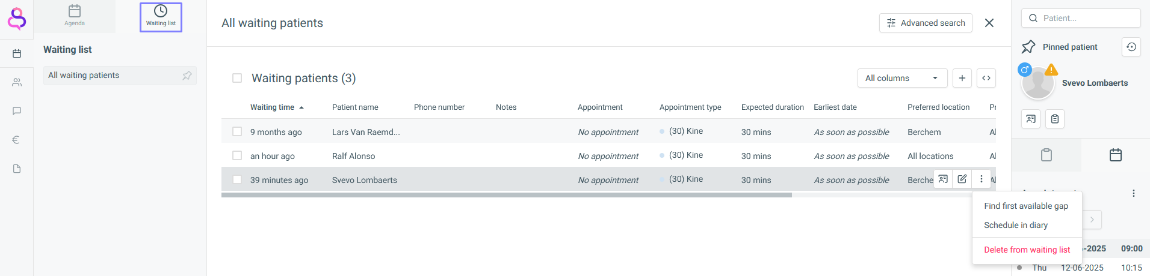1150x276 pixels.
Task: Open the messages chat icon in sidebar
Action: 17,111
